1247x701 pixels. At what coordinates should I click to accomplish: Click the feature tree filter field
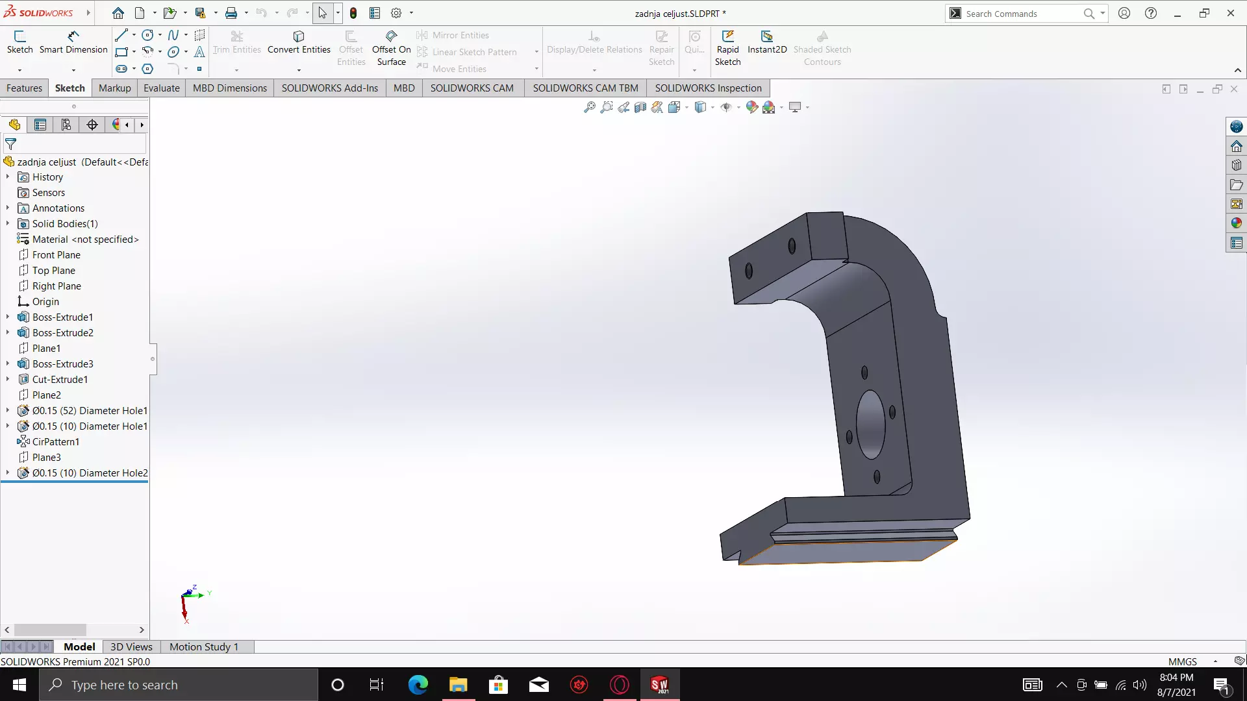click(x=75, y=144)
